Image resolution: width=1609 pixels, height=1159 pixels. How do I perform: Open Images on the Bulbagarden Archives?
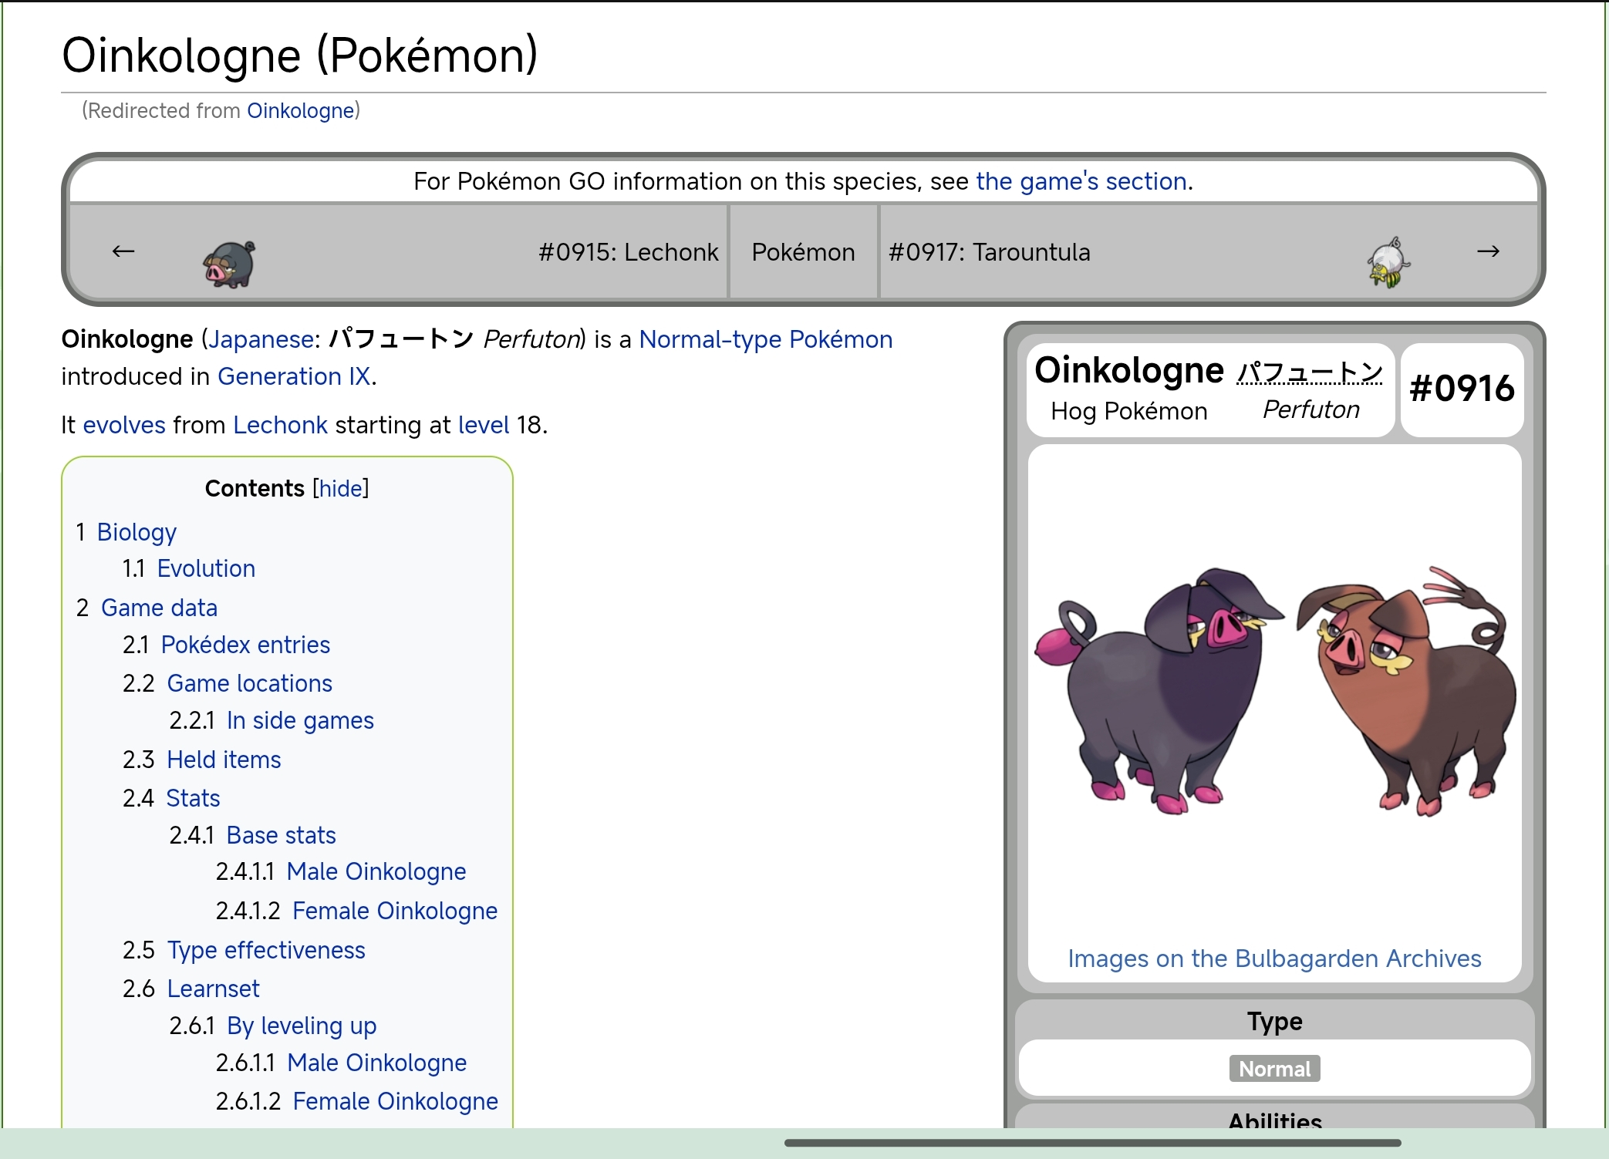click(1274, 959)
